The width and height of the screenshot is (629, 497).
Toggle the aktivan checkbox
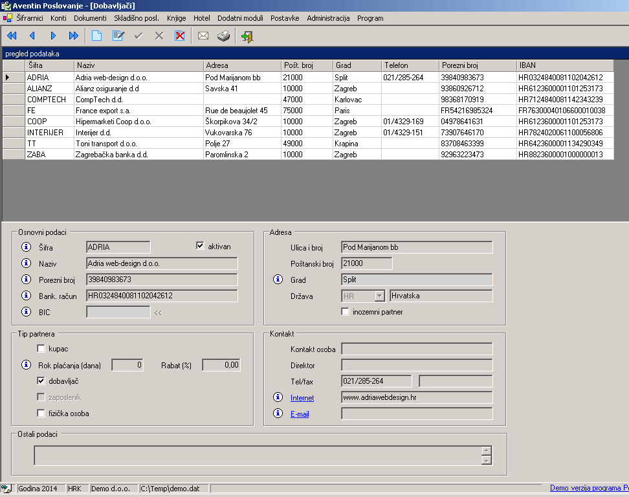(x=201, y=246)
